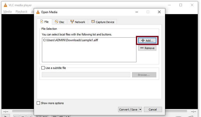Click the VLC media player title bar icon

tap(5, 5)
